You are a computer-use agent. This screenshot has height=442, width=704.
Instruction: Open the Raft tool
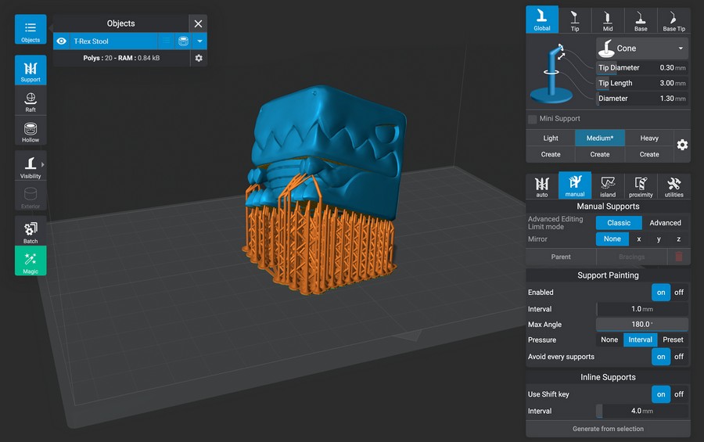click(31, 102)
